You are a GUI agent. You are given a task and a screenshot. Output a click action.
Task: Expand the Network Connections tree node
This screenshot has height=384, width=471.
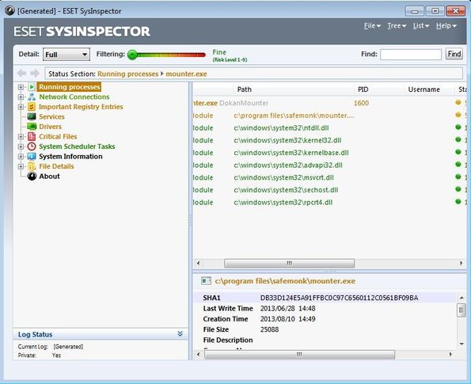21,97
